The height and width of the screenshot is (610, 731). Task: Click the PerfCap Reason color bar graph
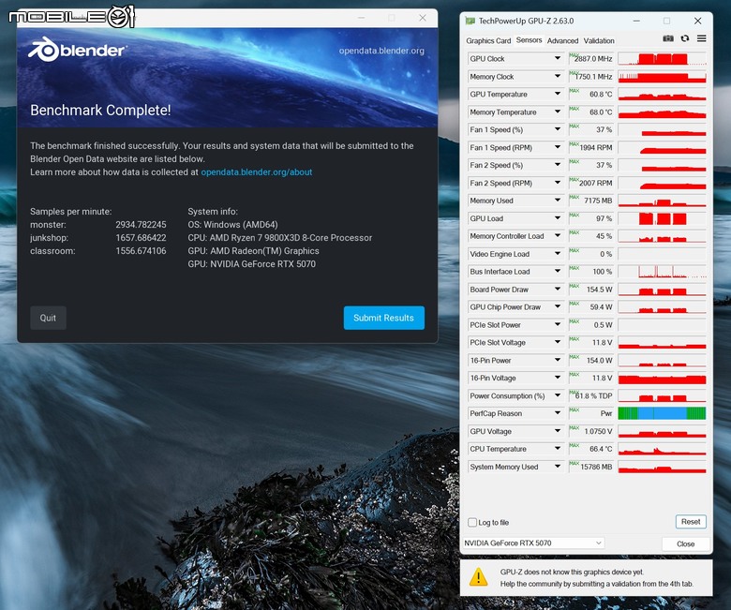click(x=662, y=413)
